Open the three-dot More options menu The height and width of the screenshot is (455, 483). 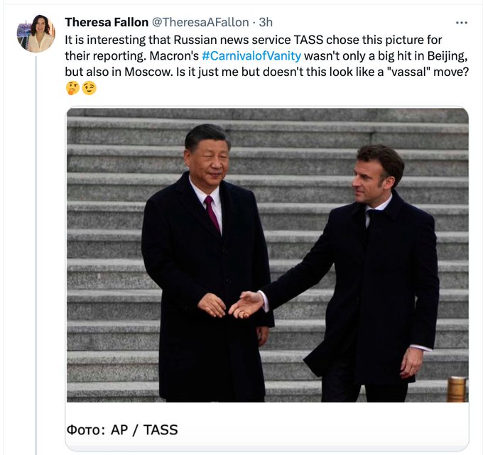click(461, 23)
